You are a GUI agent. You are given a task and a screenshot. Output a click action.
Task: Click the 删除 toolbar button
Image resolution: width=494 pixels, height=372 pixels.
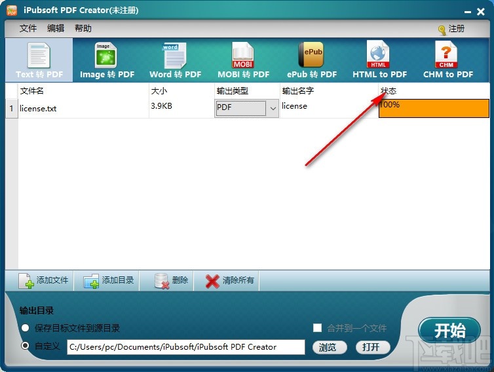(x=171, y=280)
